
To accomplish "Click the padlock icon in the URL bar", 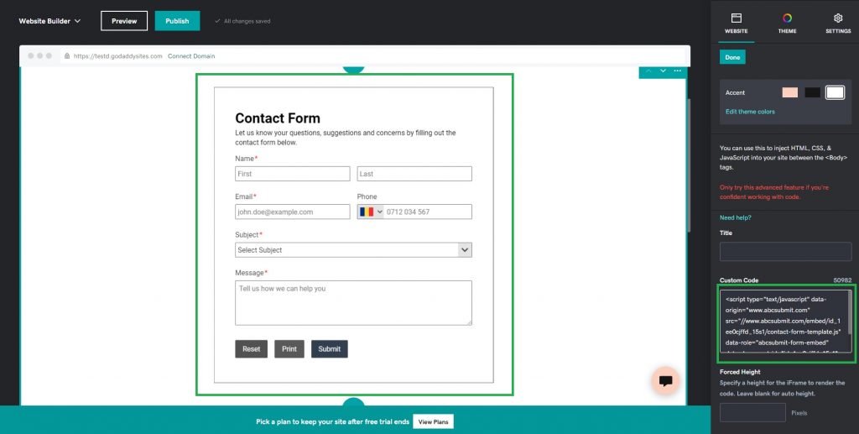I will pyautogui.click(x=67, y=56).
